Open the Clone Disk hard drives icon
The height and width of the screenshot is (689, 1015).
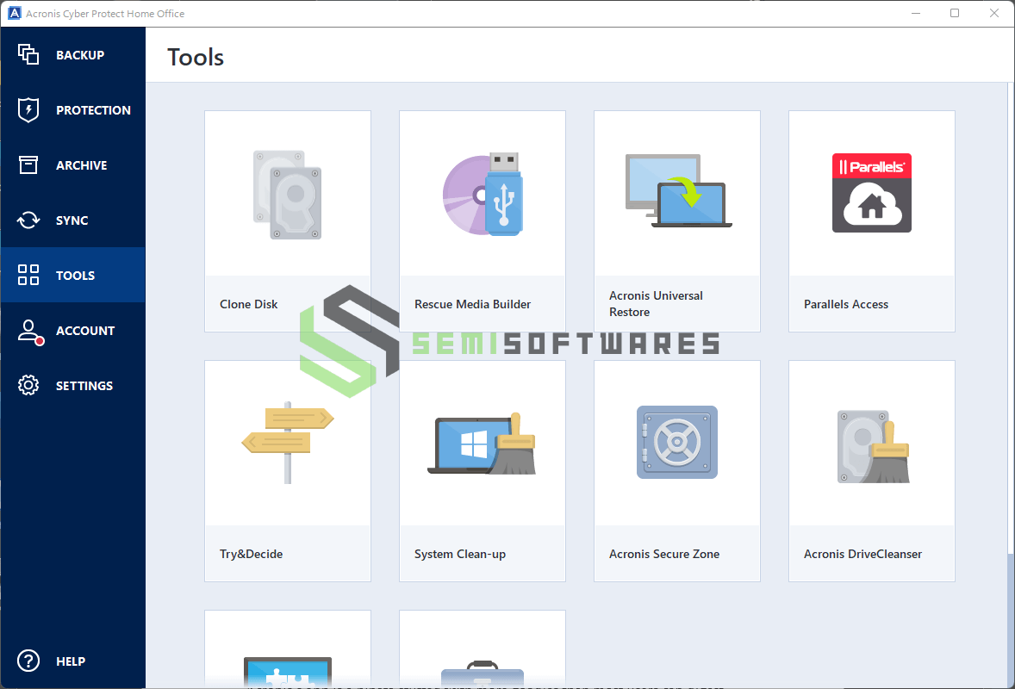tap(288, 195)
